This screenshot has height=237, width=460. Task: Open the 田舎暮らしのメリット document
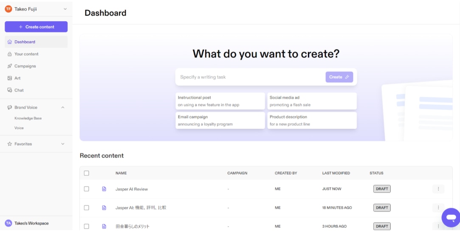(x=133, y=226)
